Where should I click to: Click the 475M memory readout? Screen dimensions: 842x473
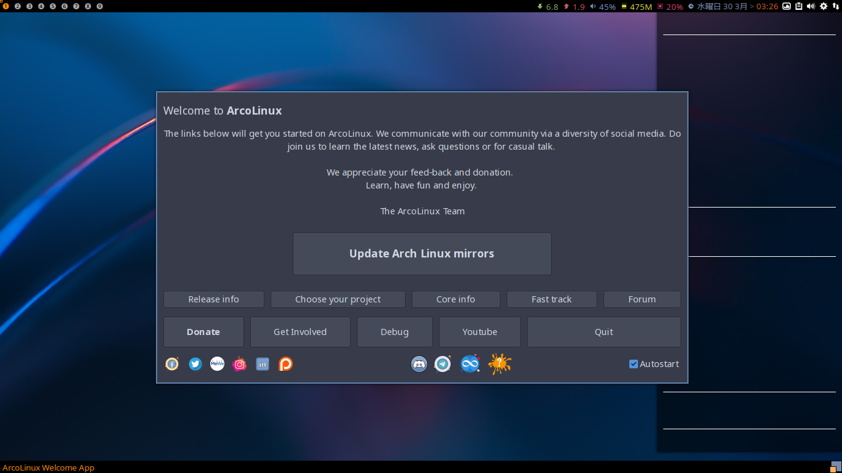click(640, 7)
